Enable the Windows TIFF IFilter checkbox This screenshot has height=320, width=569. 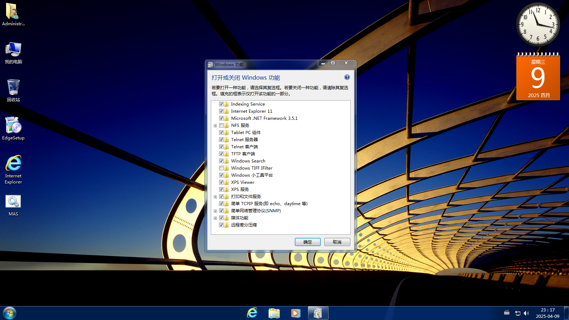pyautogui.click(x=221, y=168)
